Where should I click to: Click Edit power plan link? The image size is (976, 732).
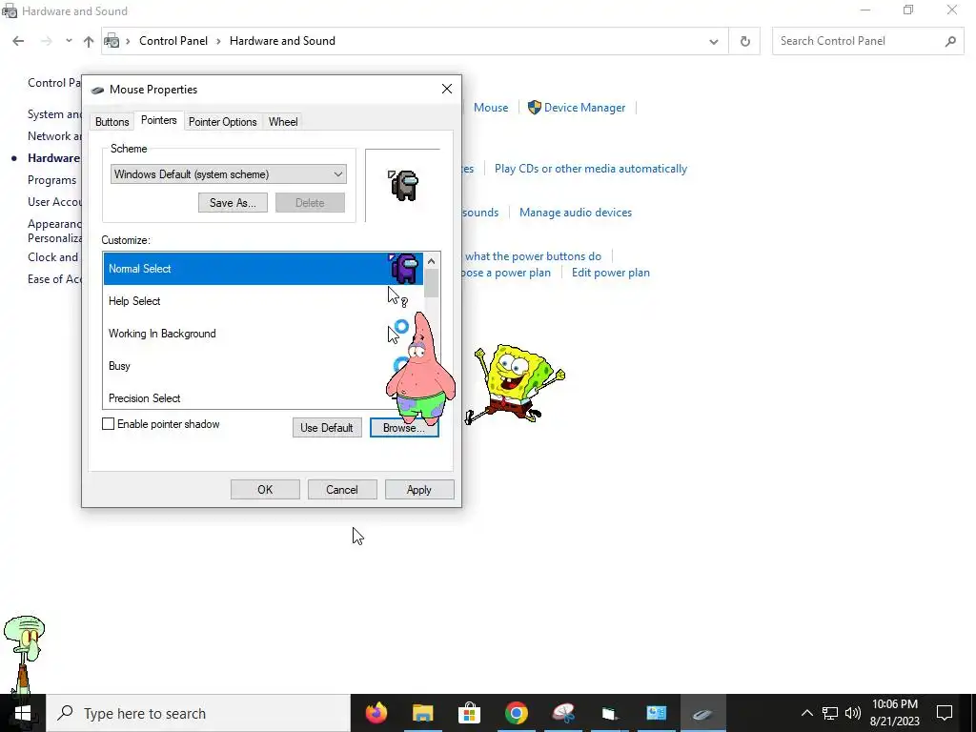point(611,273)
